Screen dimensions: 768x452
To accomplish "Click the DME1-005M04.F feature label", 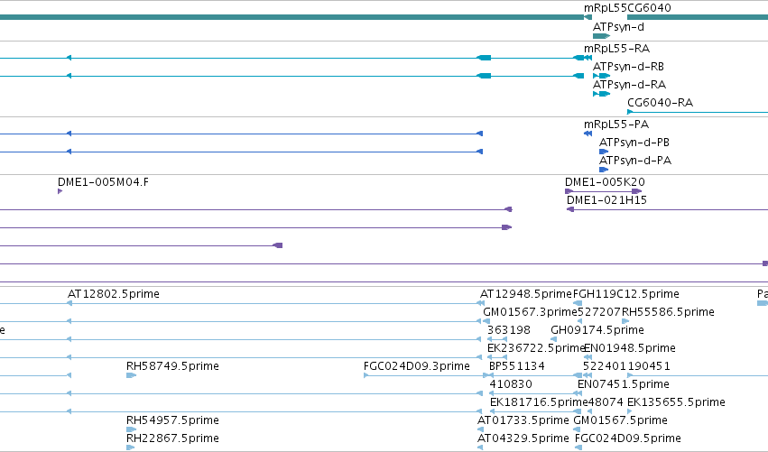I will pyautogui.click(x=104, y=182).
